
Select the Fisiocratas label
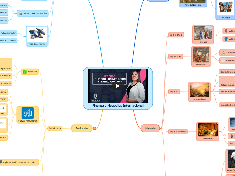(208, 139)
